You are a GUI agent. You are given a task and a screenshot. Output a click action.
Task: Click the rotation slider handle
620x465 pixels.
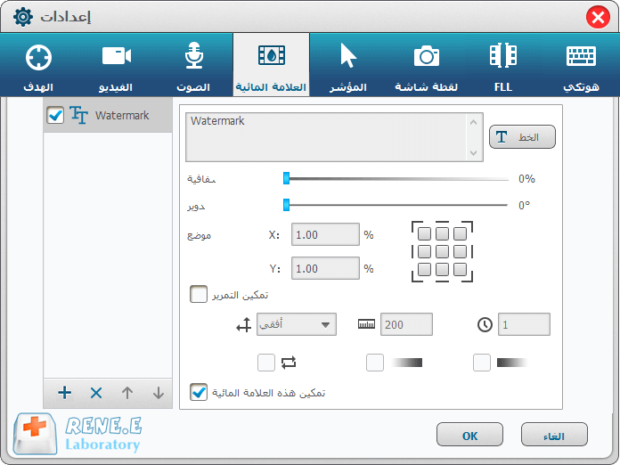pos(286,205)
